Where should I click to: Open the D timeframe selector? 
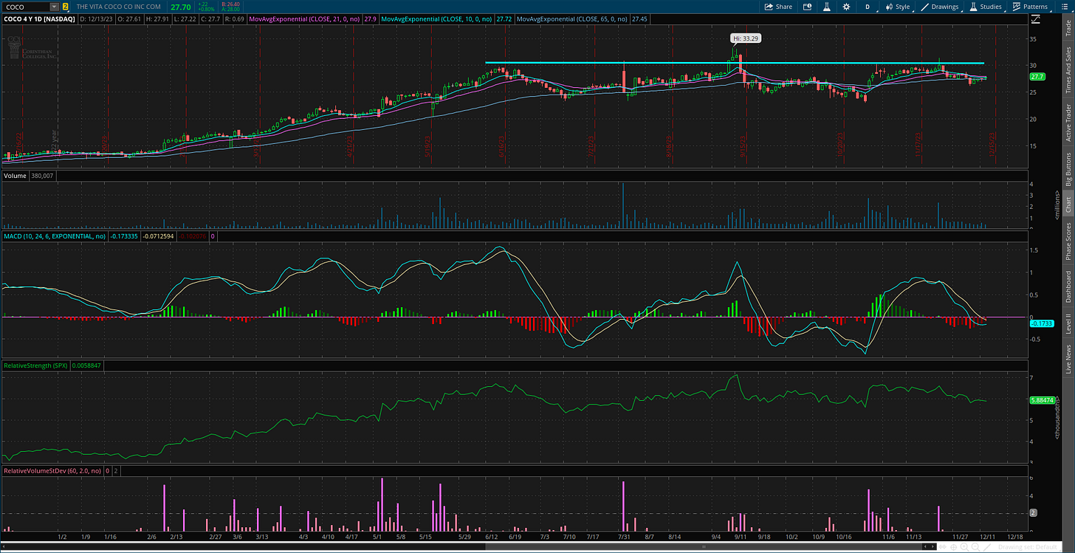coord(868,7)
